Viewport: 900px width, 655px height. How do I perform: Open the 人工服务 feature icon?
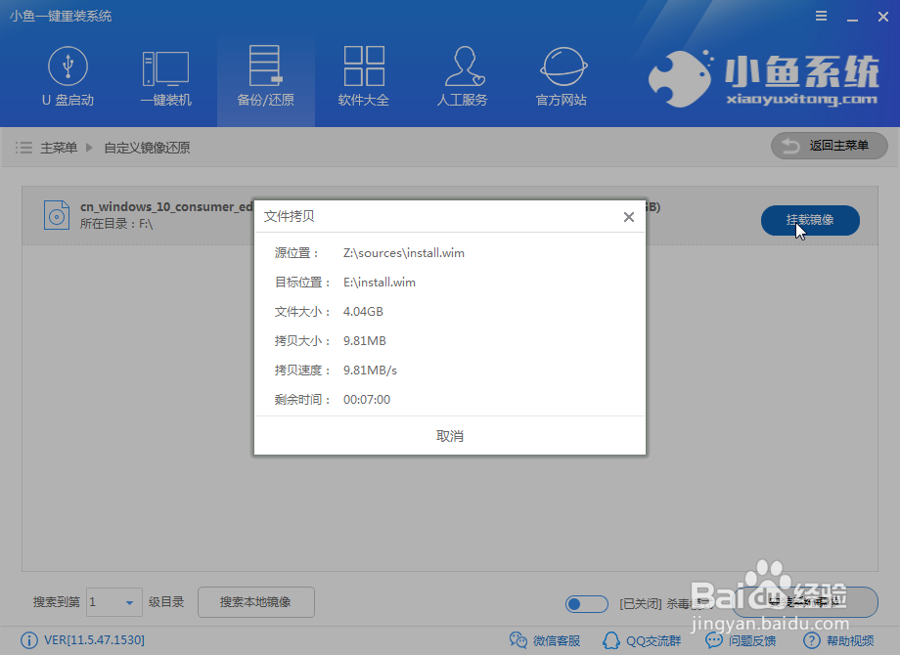(462, 76)
